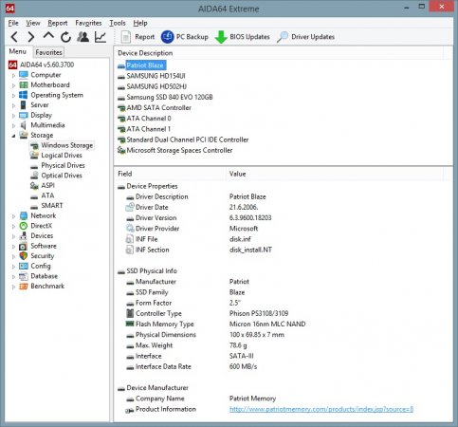This screenshot has width=458, height=427.
Task: Click the Field column header
Action: pyautogui.click(x=170, y=174)
